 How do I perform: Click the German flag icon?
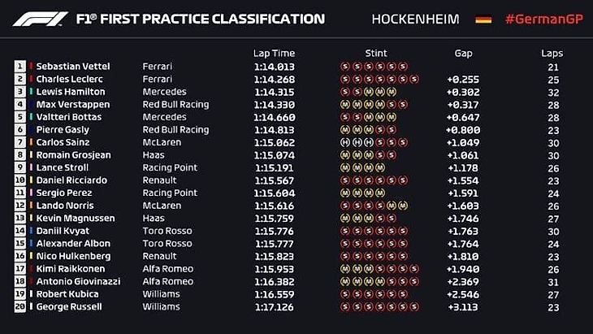coord(483,20)
